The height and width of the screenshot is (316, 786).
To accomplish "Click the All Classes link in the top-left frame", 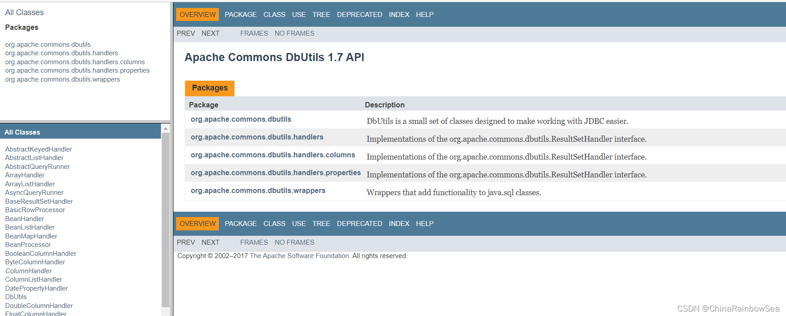I will [x=24, y=12].
